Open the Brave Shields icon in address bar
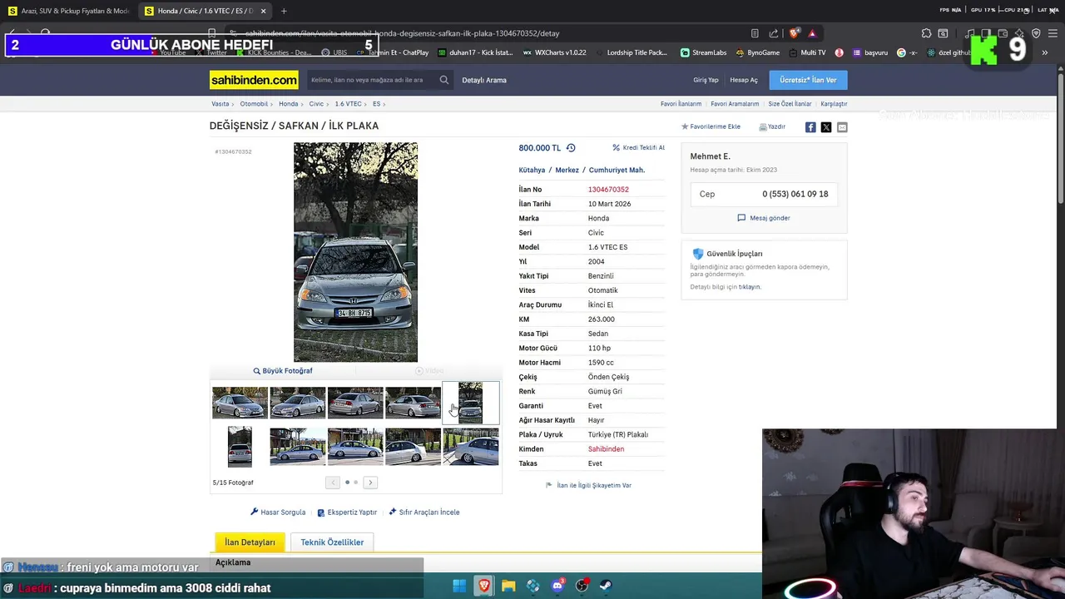 pyautogui.click(x=795, y=33)
